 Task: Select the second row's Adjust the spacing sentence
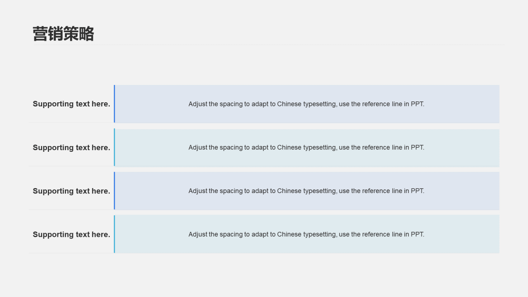pos(306,147)
